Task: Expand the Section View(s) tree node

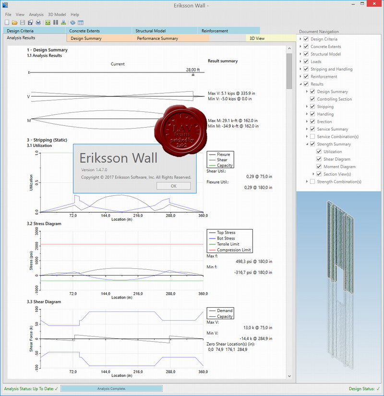Action: [313, 174]
